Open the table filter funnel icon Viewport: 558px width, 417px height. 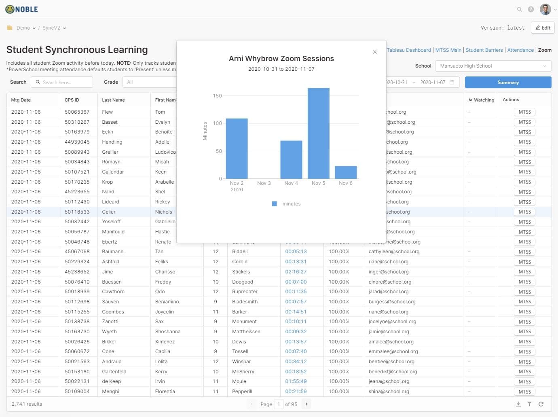(530, 404)
